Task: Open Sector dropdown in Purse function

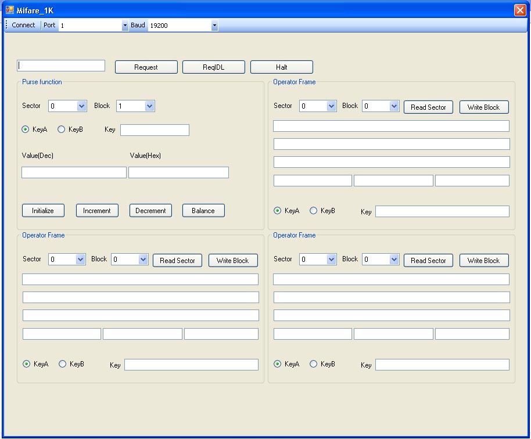Action: [81, 106]
